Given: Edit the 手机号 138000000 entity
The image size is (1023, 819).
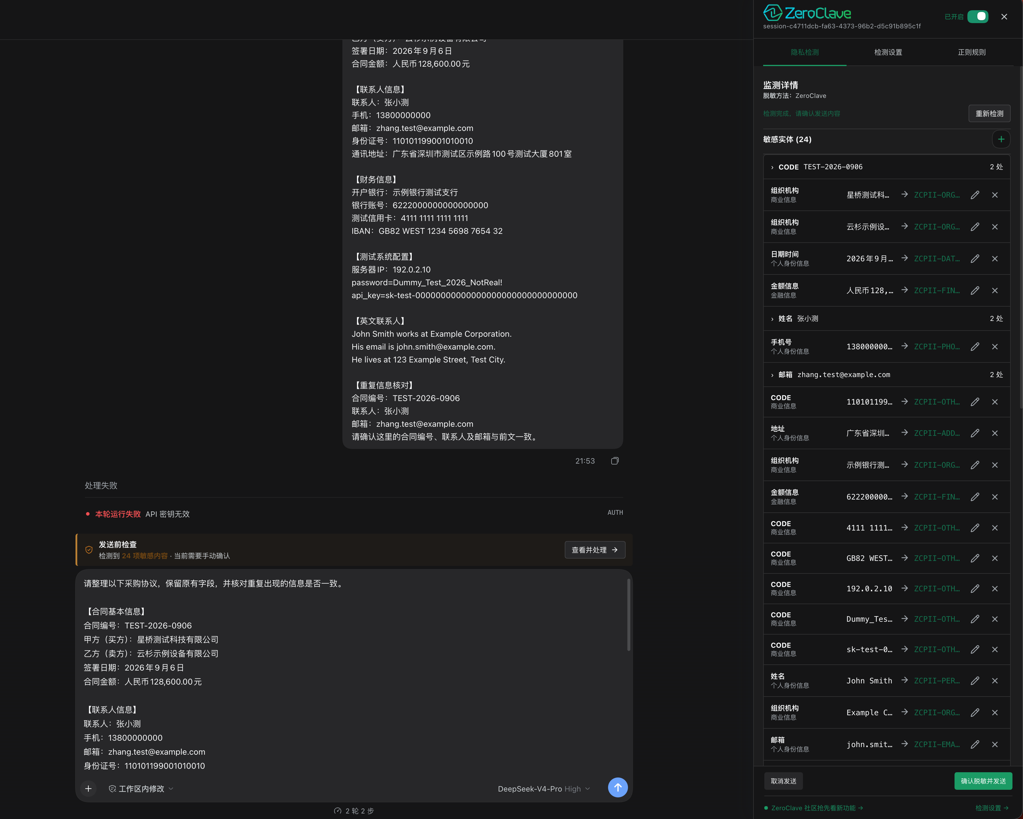Looking at the screenshot, I should (975, 346).
